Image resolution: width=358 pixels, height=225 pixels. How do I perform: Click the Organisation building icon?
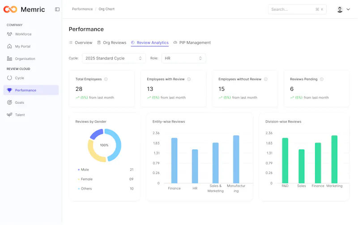pyautogui.click(x=9, y=59)
